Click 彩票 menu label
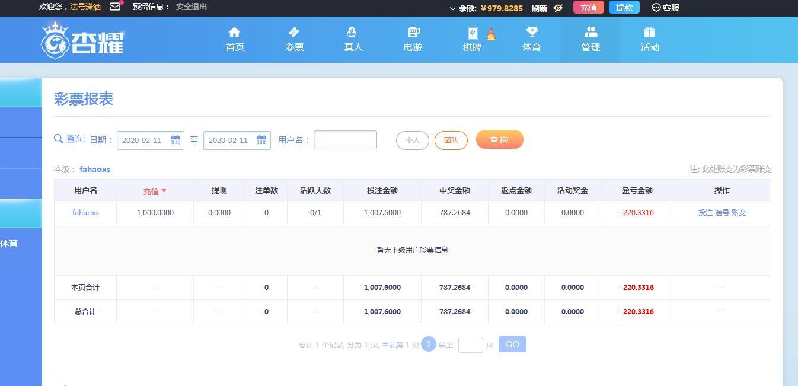 294,47
